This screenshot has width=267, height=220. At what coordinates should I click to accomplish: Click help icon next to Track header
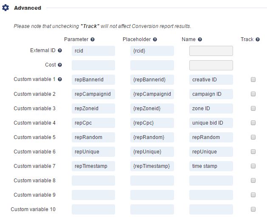(258, 39)
